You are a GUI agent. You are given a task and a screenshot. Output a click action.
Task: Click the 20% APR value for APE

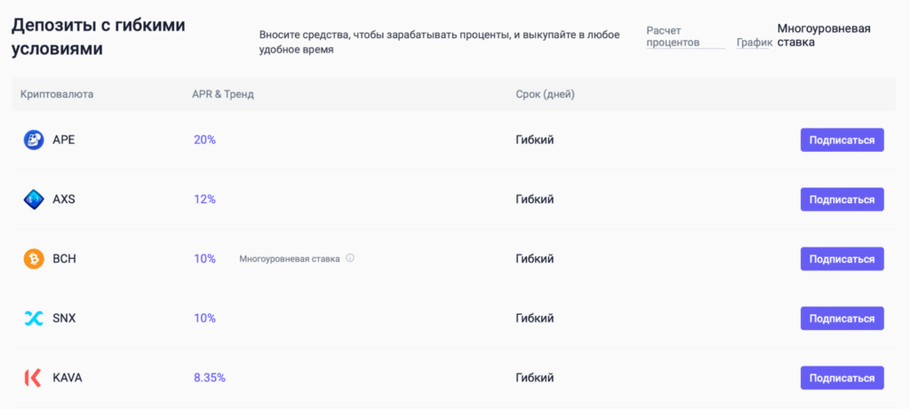tap(204, 140)
